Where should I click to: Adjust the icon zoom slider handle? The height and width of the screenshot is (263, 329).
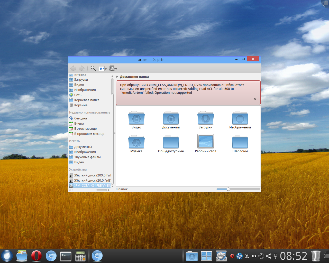pyautogui.click(x=228, y=189)
